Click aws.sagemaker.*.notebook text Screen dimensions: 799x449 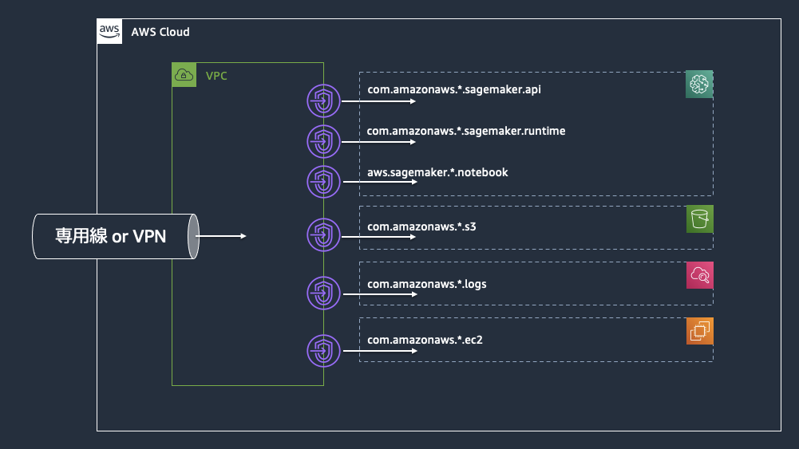tap(437, 172)
